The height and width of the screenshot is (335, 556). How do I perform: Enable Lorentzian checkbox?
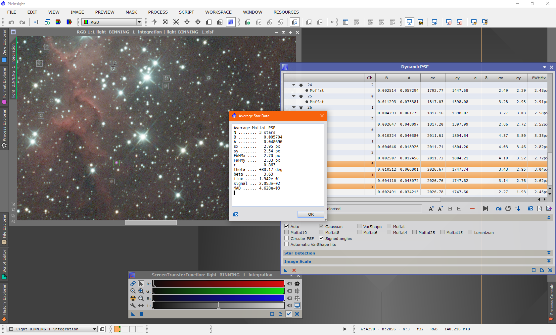pos(470,232)
